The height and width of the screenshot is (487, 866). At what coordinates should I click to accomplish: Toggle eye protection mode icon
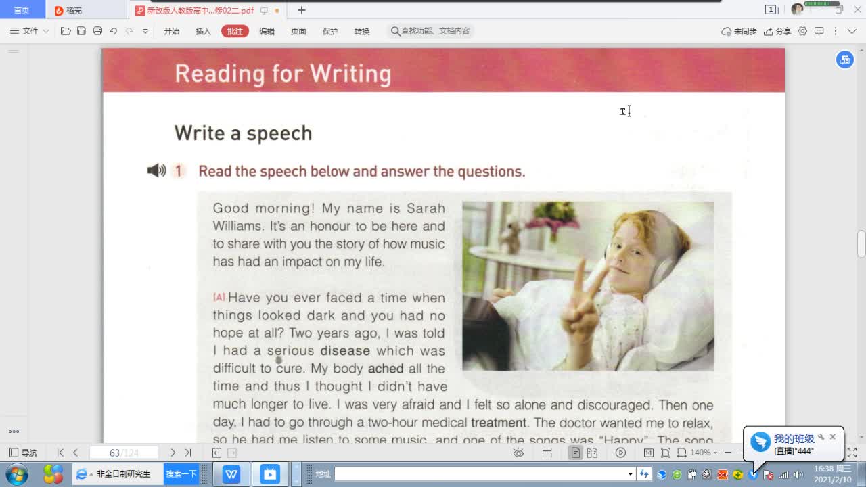pos(518,453)
